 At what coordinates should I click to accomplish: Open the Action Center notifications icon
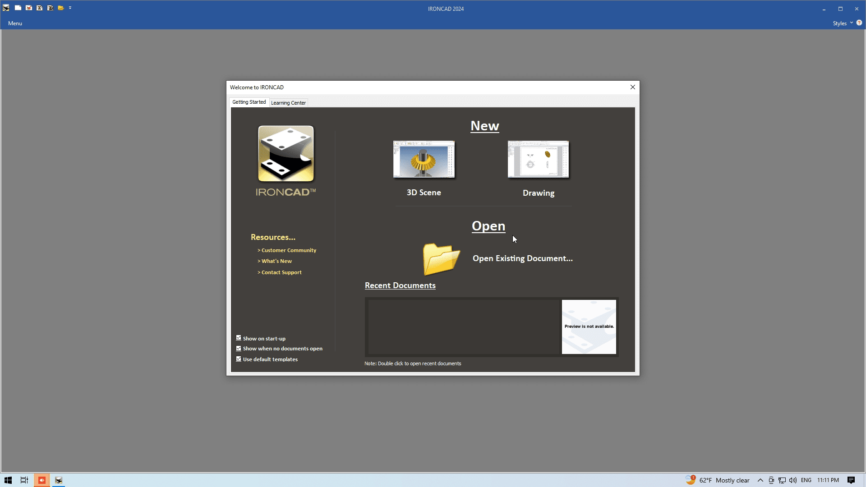click(x=851, y=480)
